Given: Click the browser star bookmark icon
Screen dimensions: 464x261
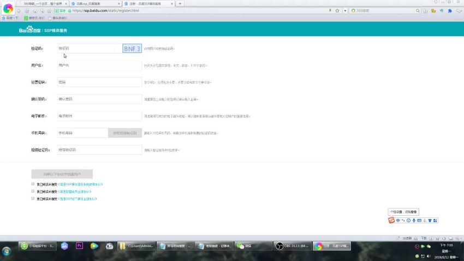Looking at the screenshot, I should (x=337, y=10).
